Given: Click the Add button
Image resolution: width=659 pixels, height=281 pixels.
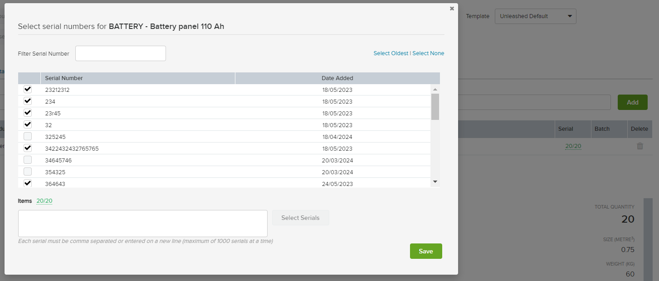Looking at the screenshot, I should point(632,102).
